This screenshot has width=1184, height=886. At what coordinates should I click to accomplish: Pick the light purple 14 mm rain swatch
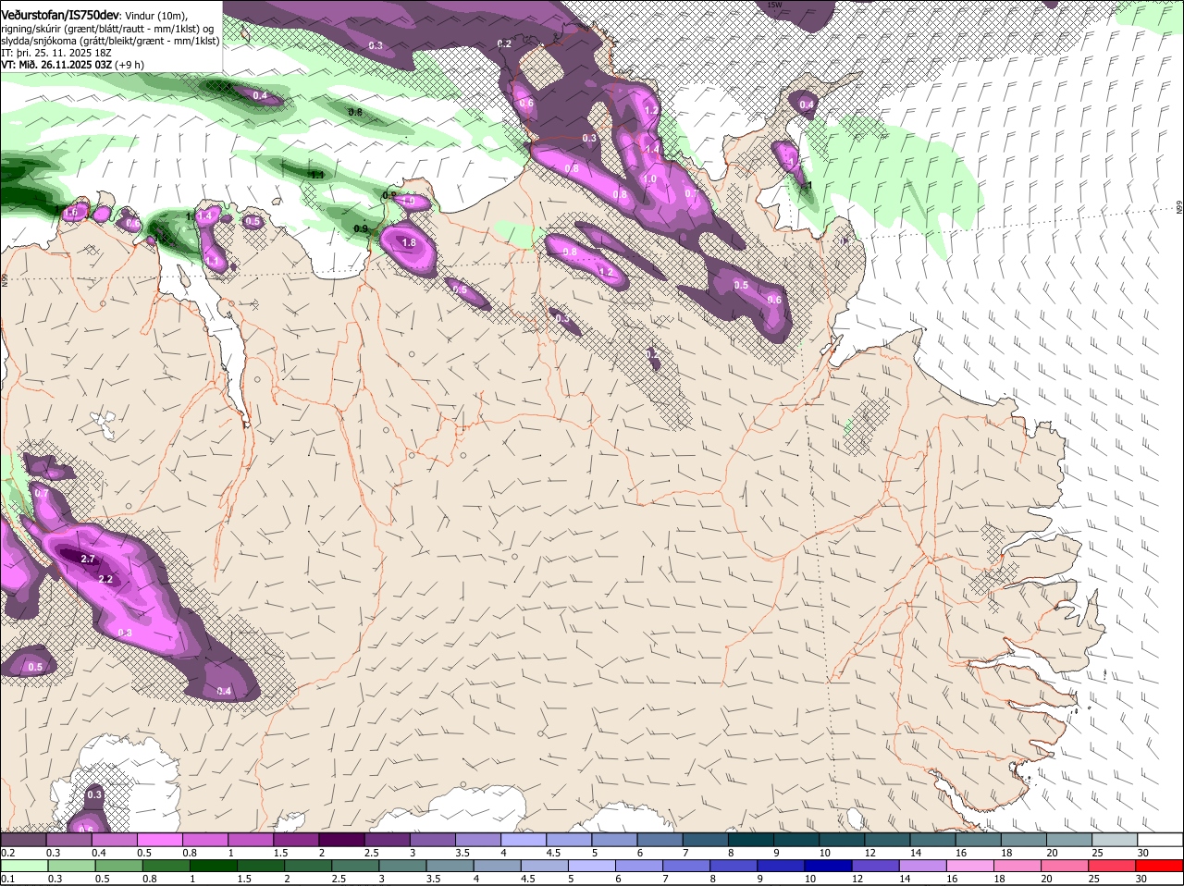[x=923, y=866]
